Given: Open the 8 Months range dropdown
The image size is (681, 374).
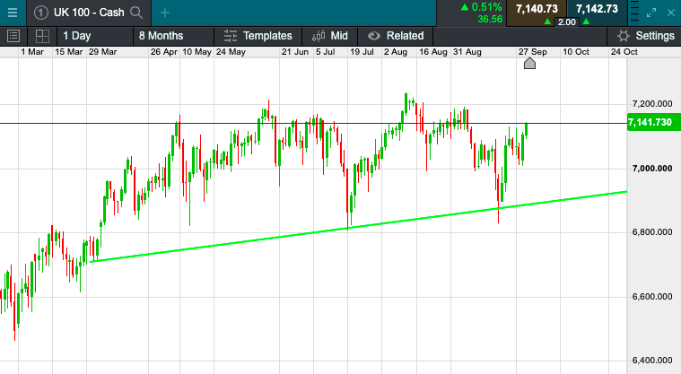Looking at the screenshot, I should [x=173, y=36].
